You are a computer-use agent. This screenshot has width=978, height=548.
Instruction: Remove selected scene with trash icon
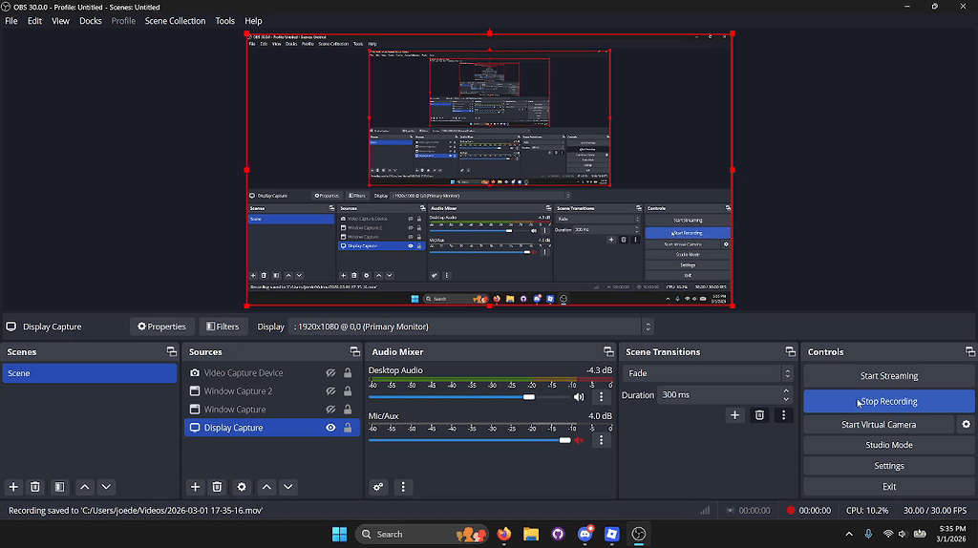35,487
